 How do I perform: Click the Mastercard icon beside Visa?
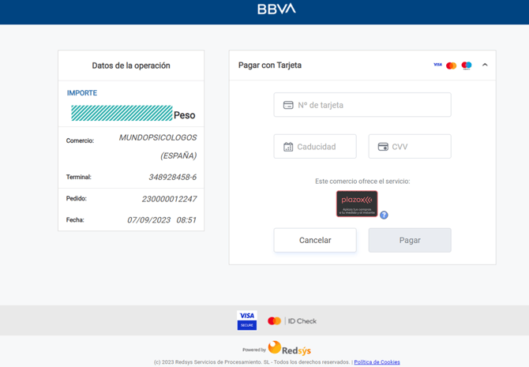[x=451, y=66]
